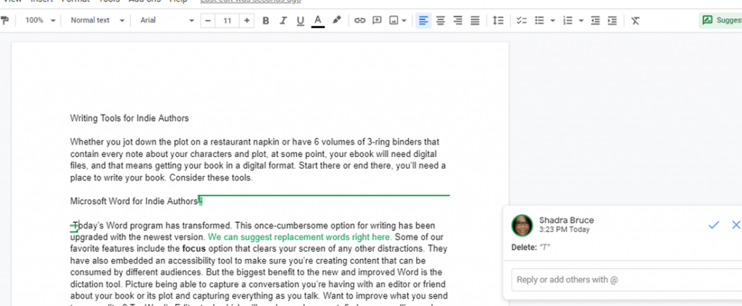The width and height of the screenshot is (742, 306).
Task: Reject the suggestion with the X
Action: pos(736,225)
